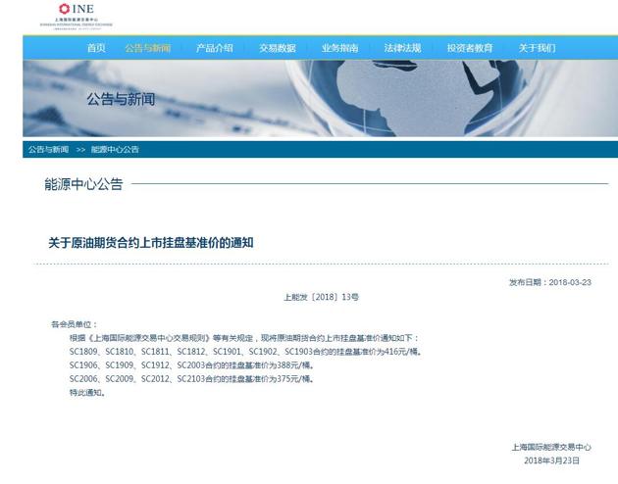Click the line with 375元/桶 benchmark price
The height and width of the screenshot is (484, 618).
192,379
